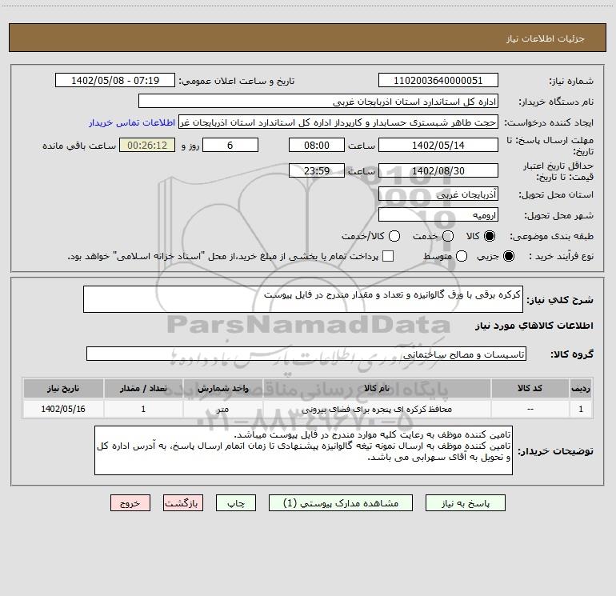
Task: Click the خروج exit button
Action: click(x=130, y=503)
